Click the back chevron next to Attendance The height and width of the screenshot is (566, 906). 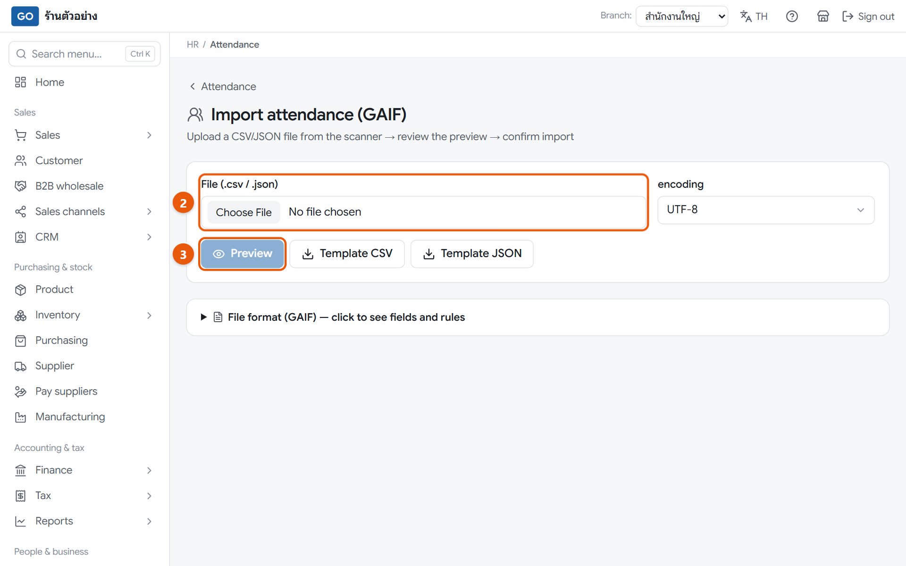coord(193,86)
